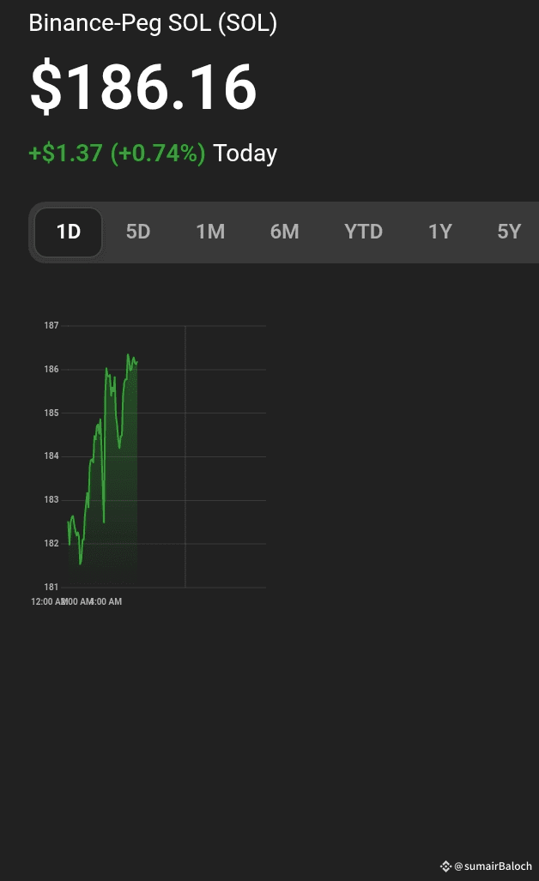Switch to the 5D chart range

click(138, 232)
